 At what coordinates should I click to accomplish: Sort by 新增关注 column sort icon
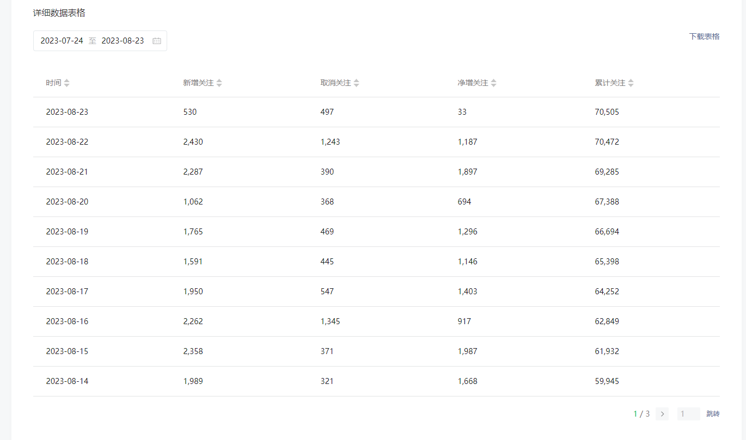point(219,83)
